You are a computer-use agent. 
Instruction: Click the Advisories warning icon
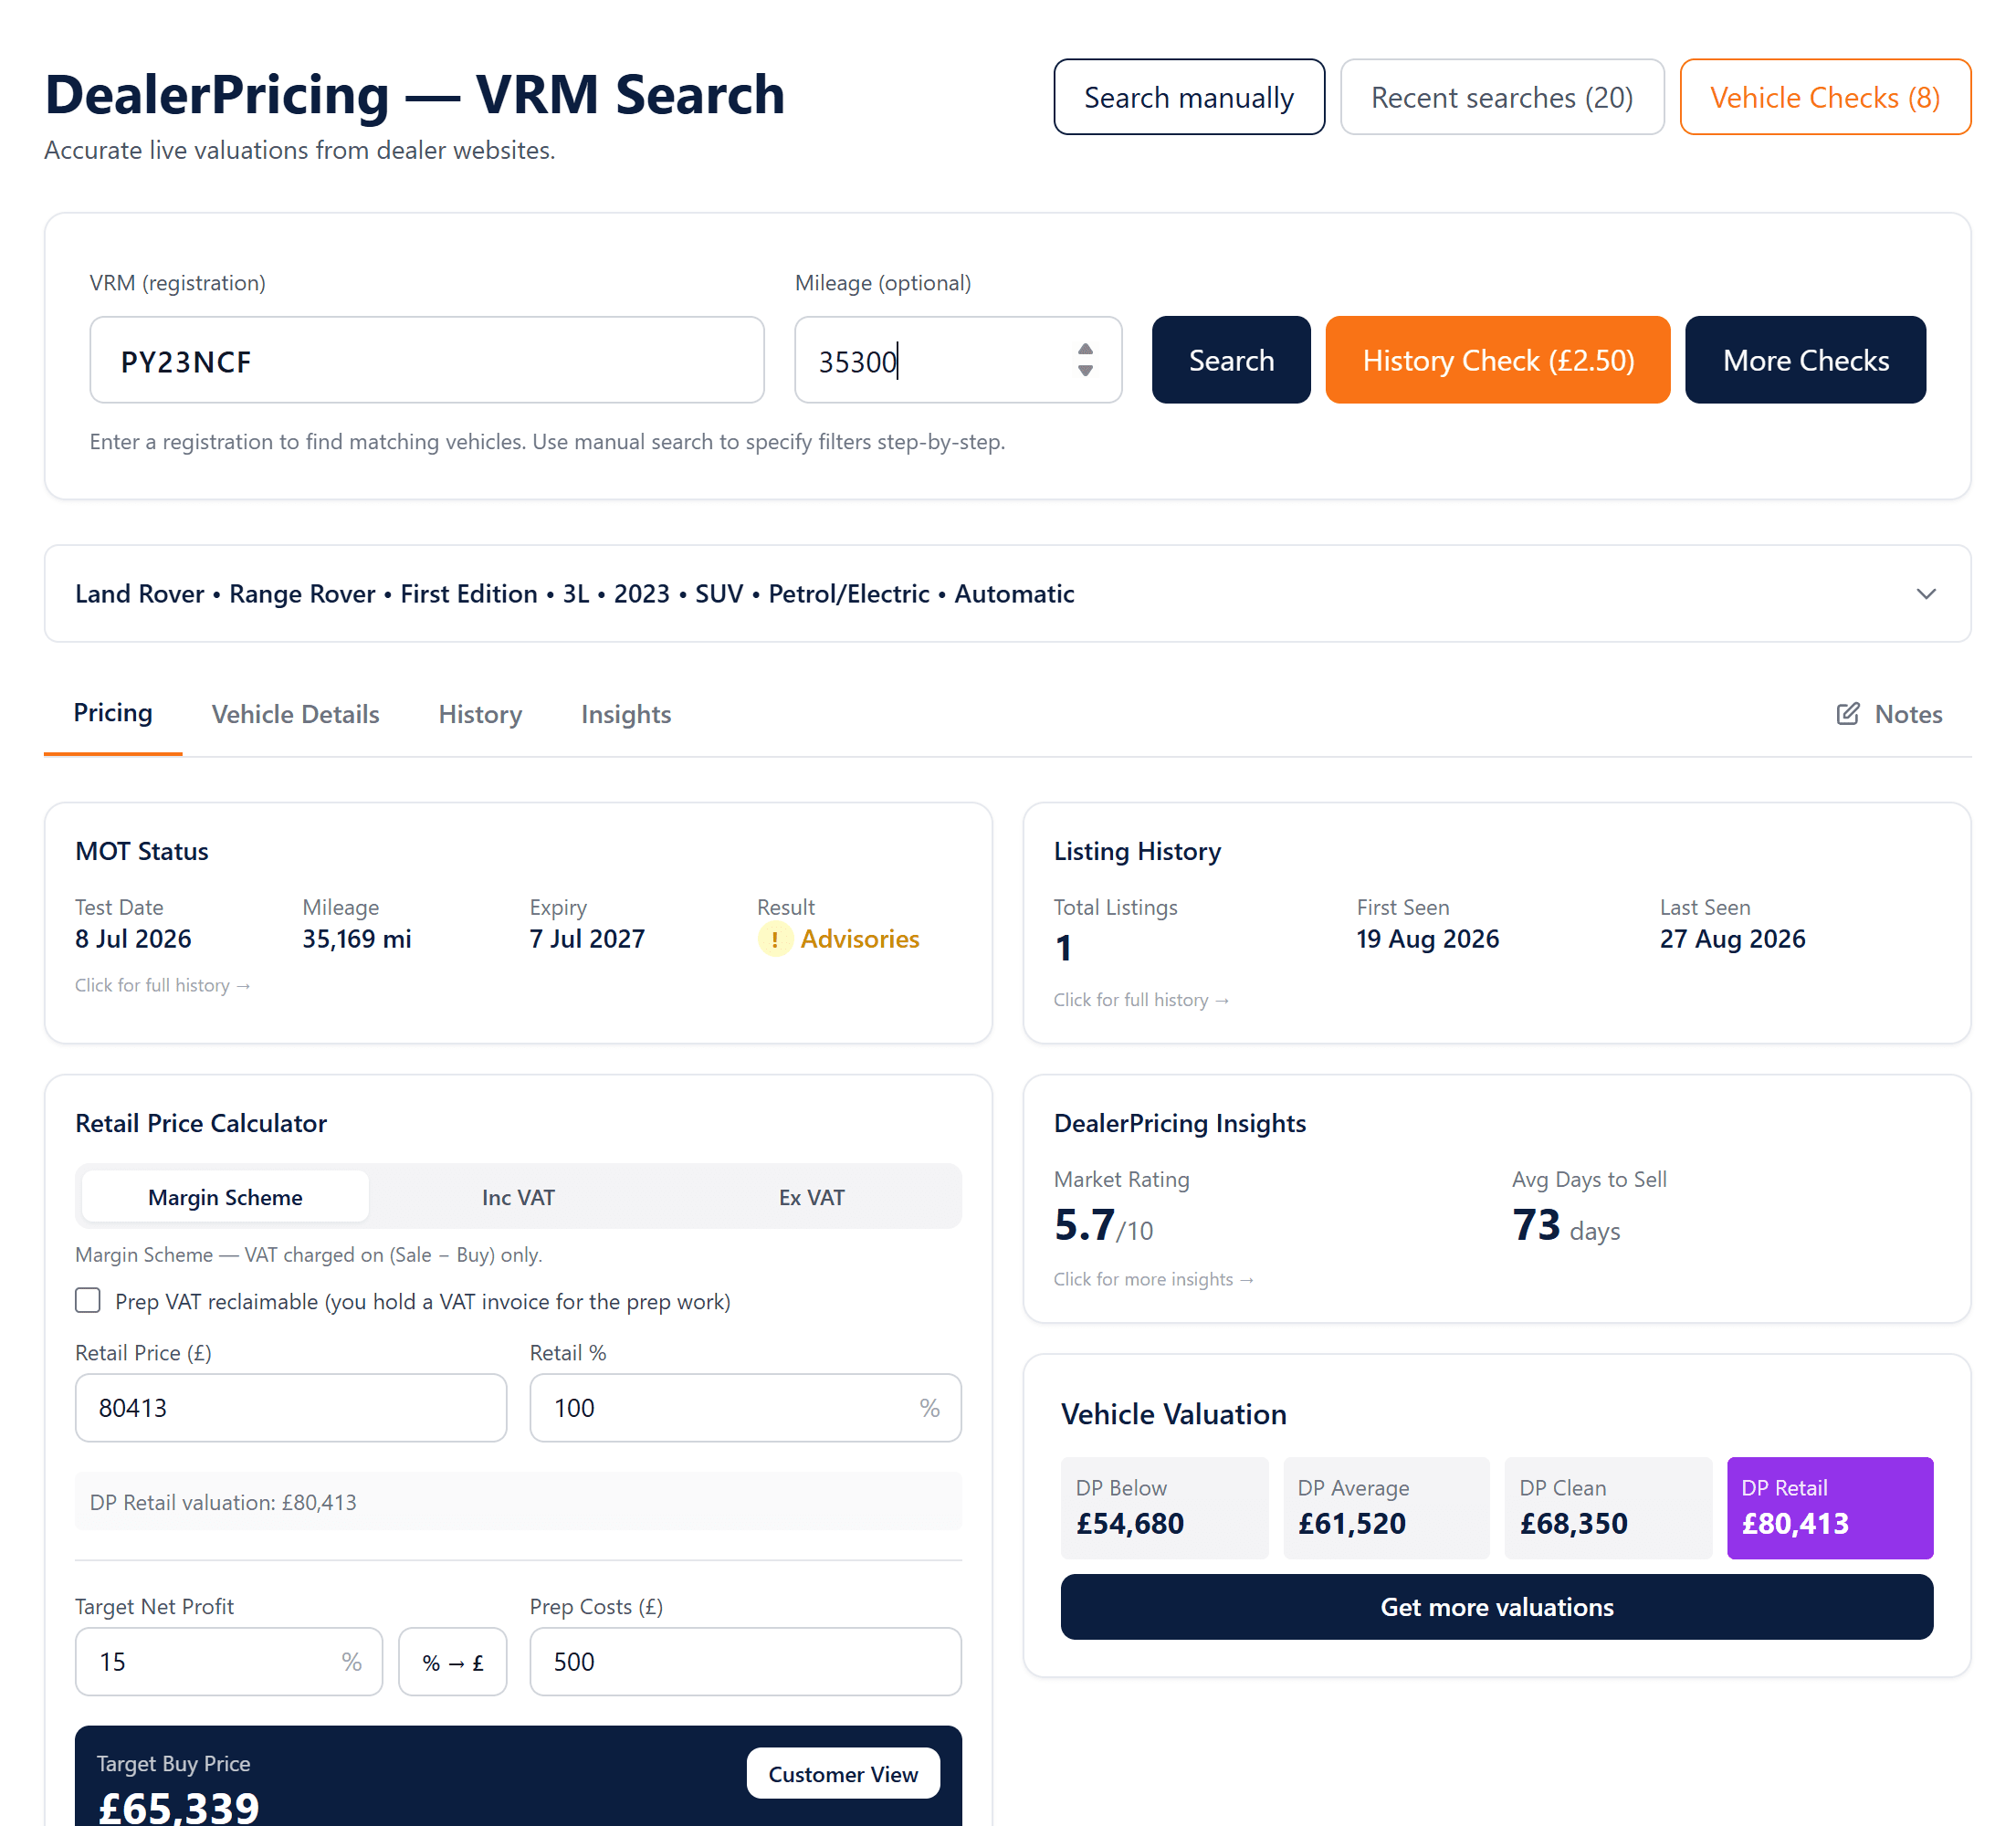click(x=775, y=939)
